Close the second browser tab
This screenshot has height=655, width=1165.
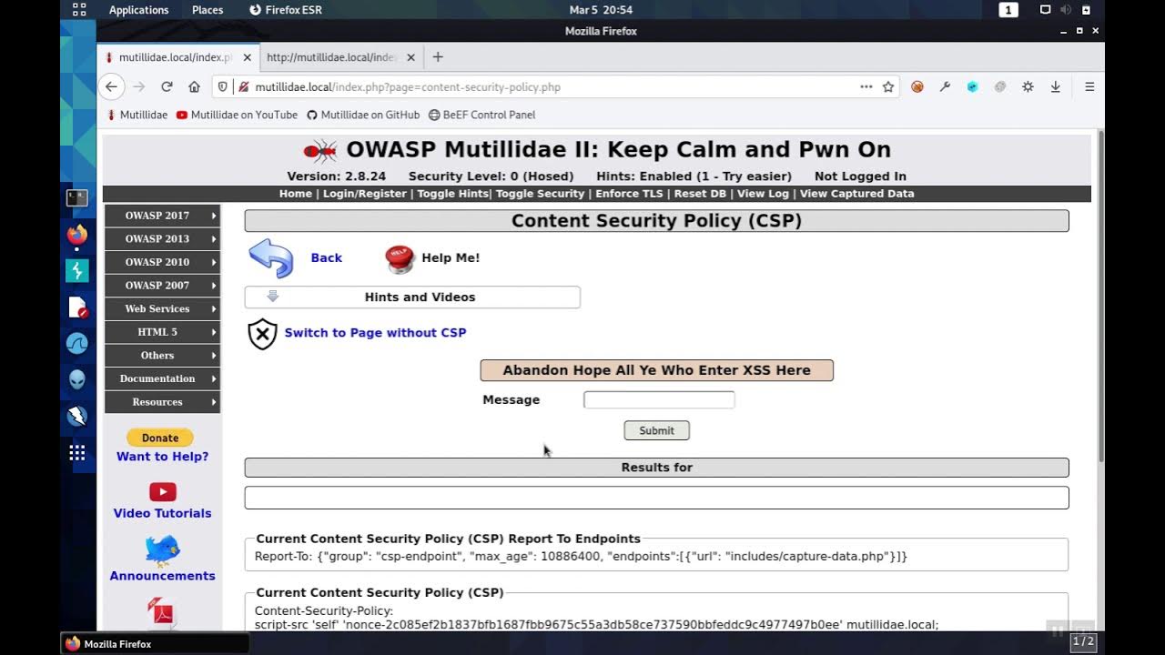(410, 56)
